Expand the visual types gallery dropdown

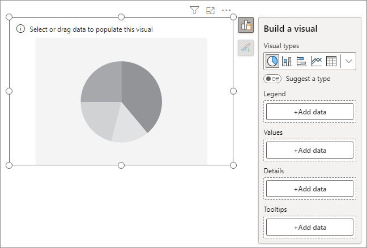(348, 61)
